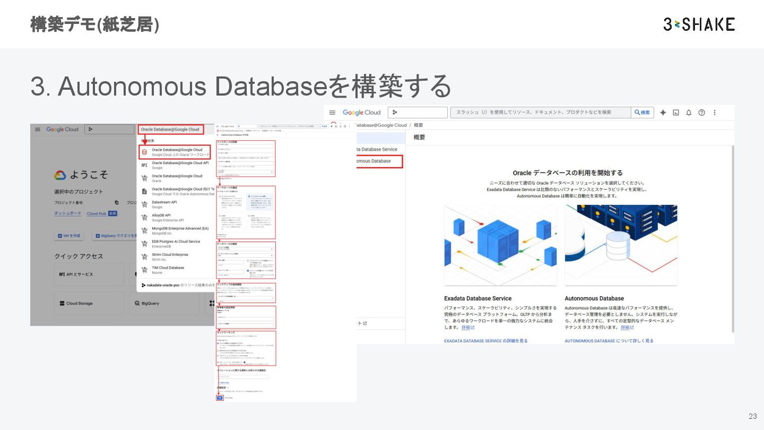
Task: Open Cloud Storage quick access card
Action: [89, 303]
